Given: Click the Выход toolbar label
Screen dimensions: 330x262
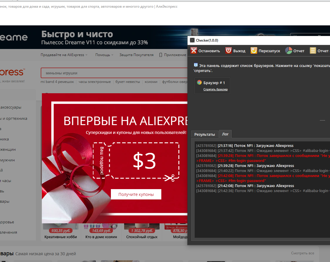Looking at the screenshot, I should [x=239, y=51].
